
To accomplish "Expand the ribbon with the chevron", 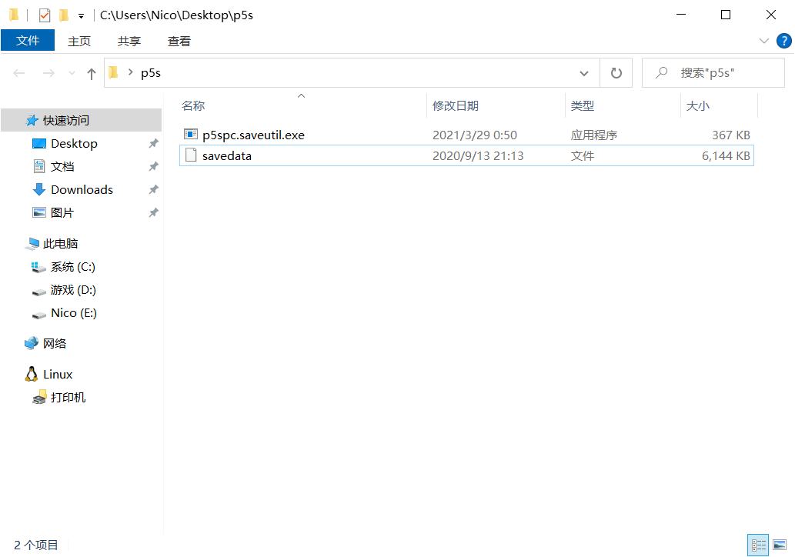I will (x=763, y=41).
